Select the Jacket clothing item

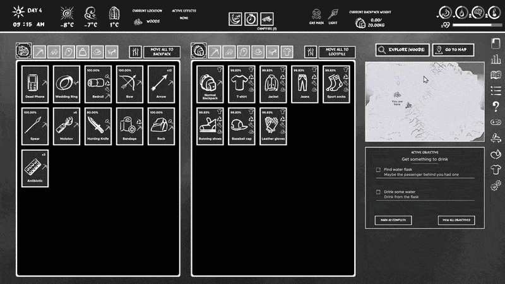pos(273,85)
